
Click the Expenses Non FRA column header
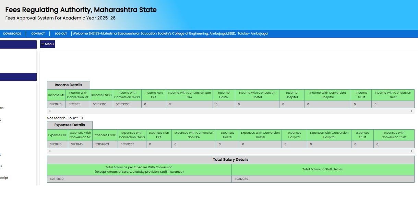point(159,135)
